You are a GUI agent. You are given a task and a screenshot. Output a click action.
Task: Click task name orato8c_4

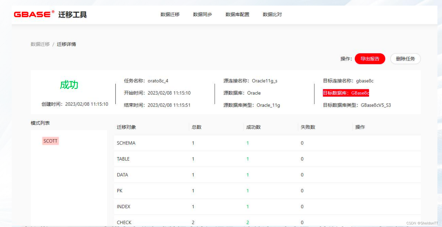[158, 81]
